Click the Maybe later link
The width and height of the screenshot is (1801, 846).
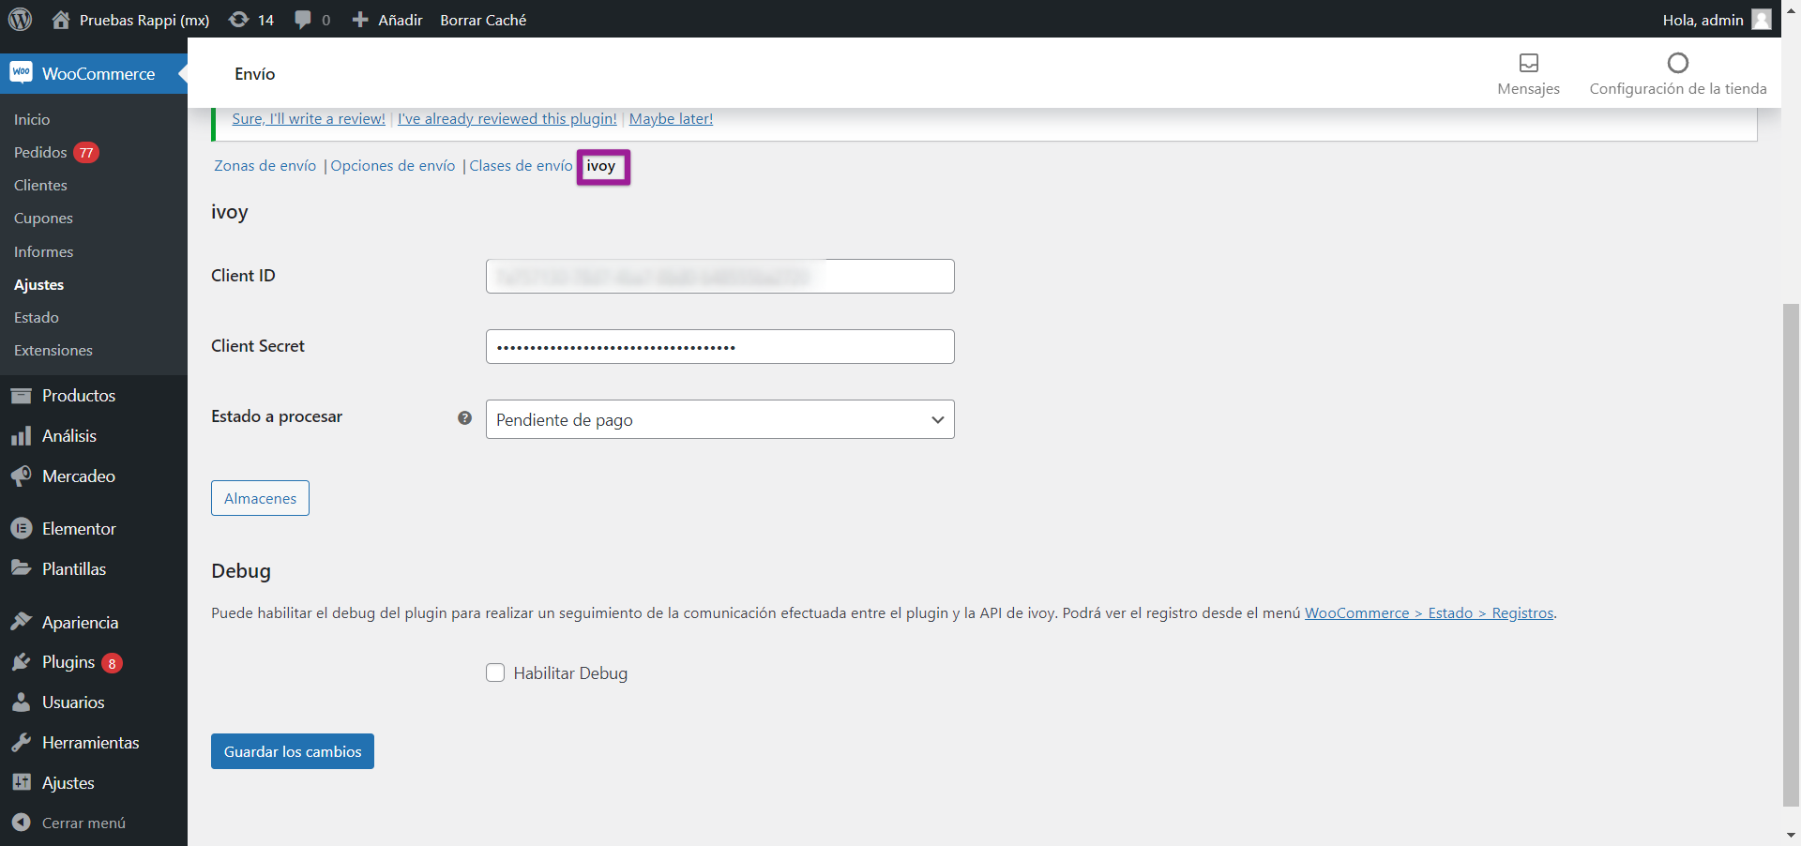[671, 118]
